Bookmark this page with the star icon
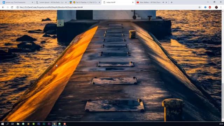 pyautogui.click(x=199, y=7)
